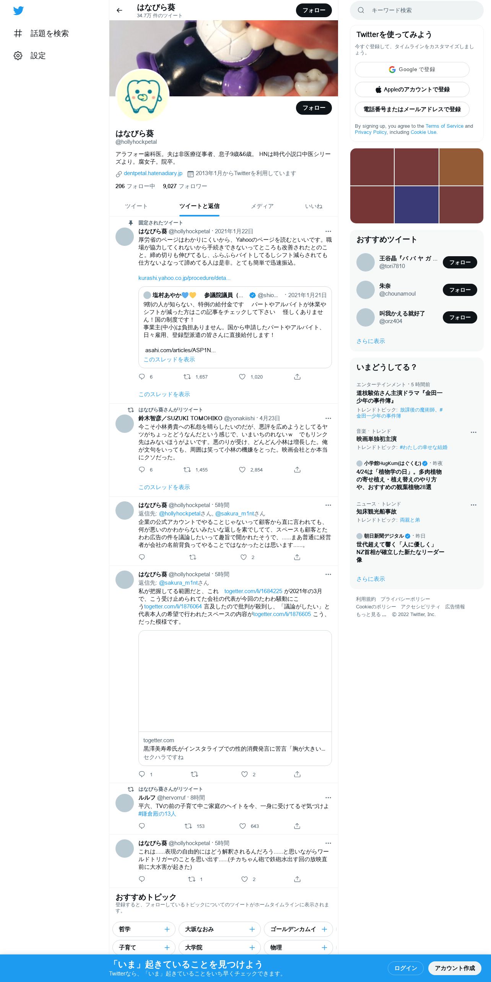Open more options on 鈴木智彦 tweet
Viewport: 491px width, 982px height.
(x=328, y=418)
